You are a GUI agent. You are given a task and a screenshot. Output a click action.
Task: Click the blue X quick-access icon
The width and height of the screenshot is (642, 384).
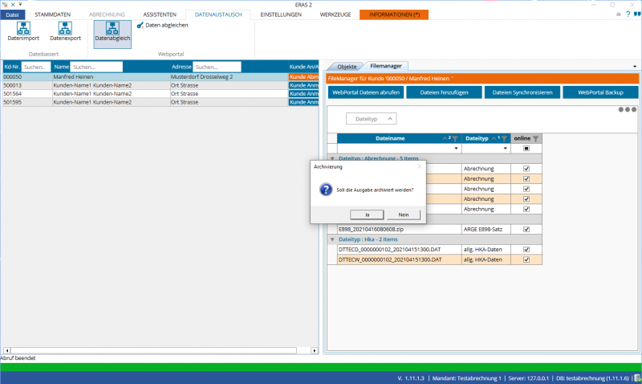pos(13,5)
